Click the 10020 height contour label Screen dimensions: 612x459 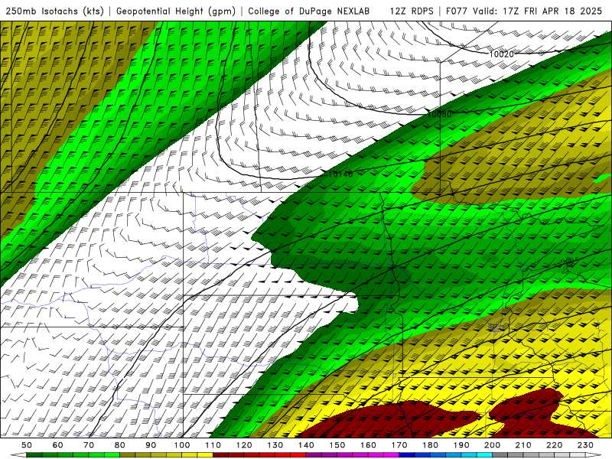pos(501,54)
